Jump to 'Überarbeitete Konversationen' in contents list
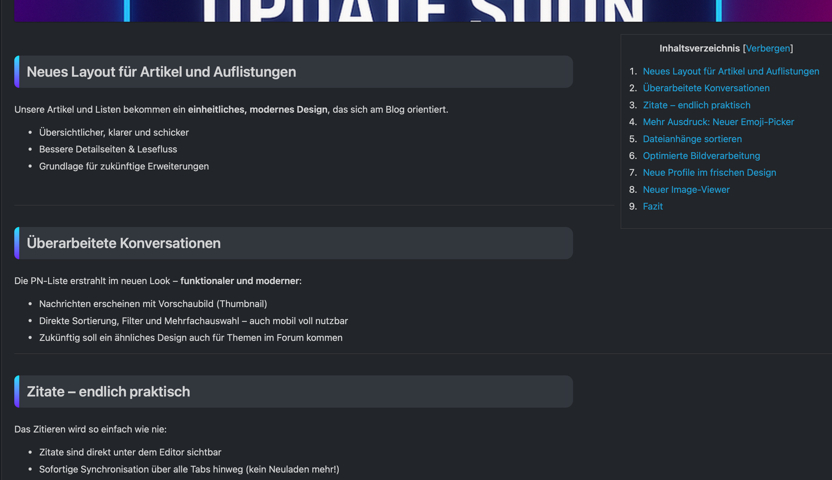This screenshot has height=480, width=832. click(706, 88)
